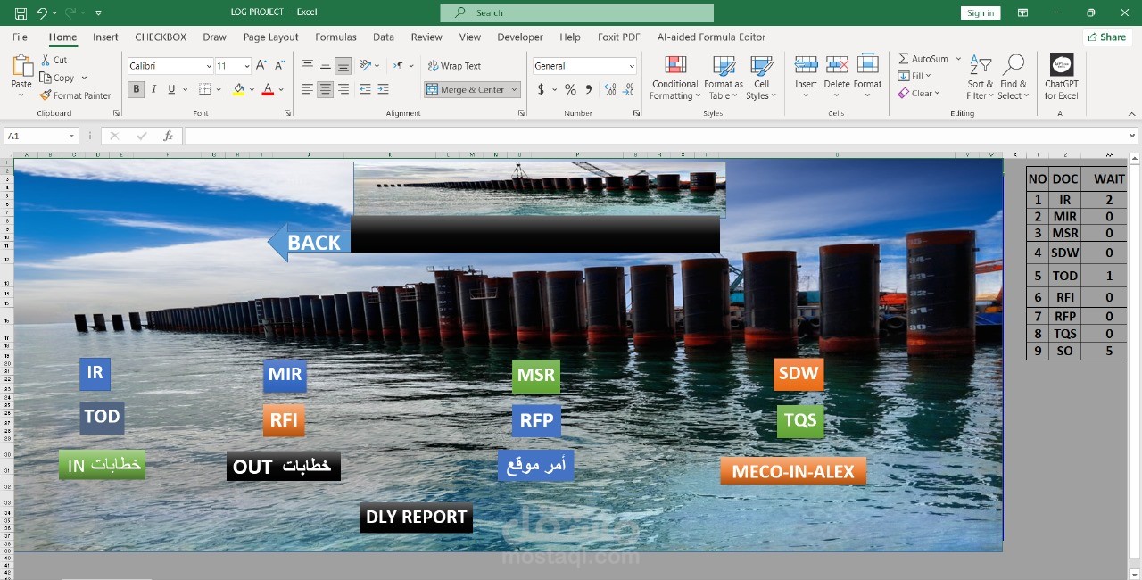Toggle Wrap Text for the cell
The image size is (1142, 580).
tap(454, 66)
